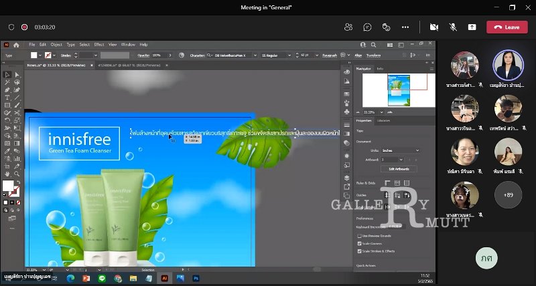Select the Column Graph tool
This screenshot has width=536, height=286.
click(x=17, y=159)
